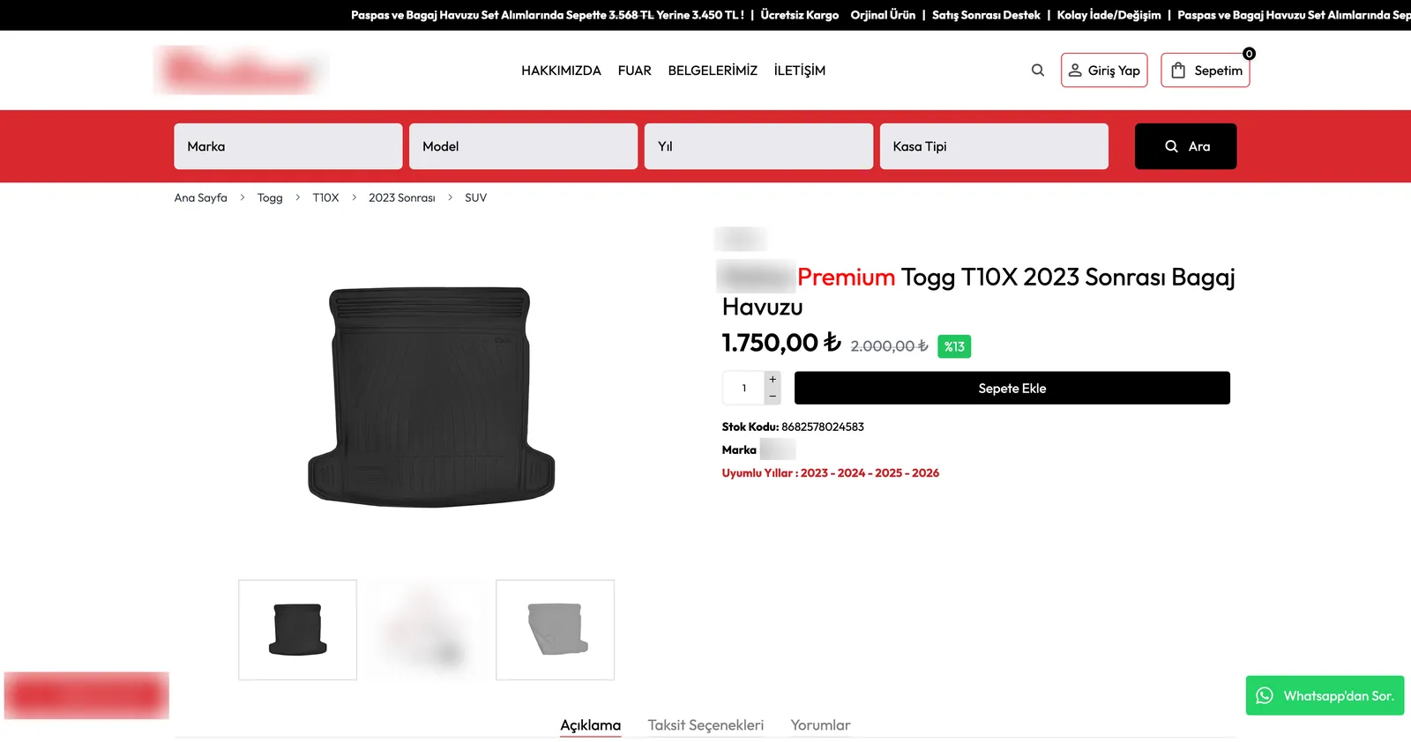
Task: Click the Orjinal Ürün banner text
Action: point(883,15)
